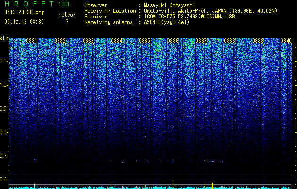Click the ICOM IC-575 receiver value

[190, 17]
